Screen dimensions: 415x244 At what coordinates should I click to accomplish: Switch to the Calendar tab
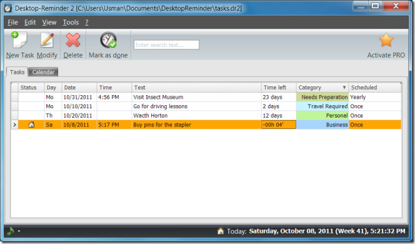click(x=43, y=72)
